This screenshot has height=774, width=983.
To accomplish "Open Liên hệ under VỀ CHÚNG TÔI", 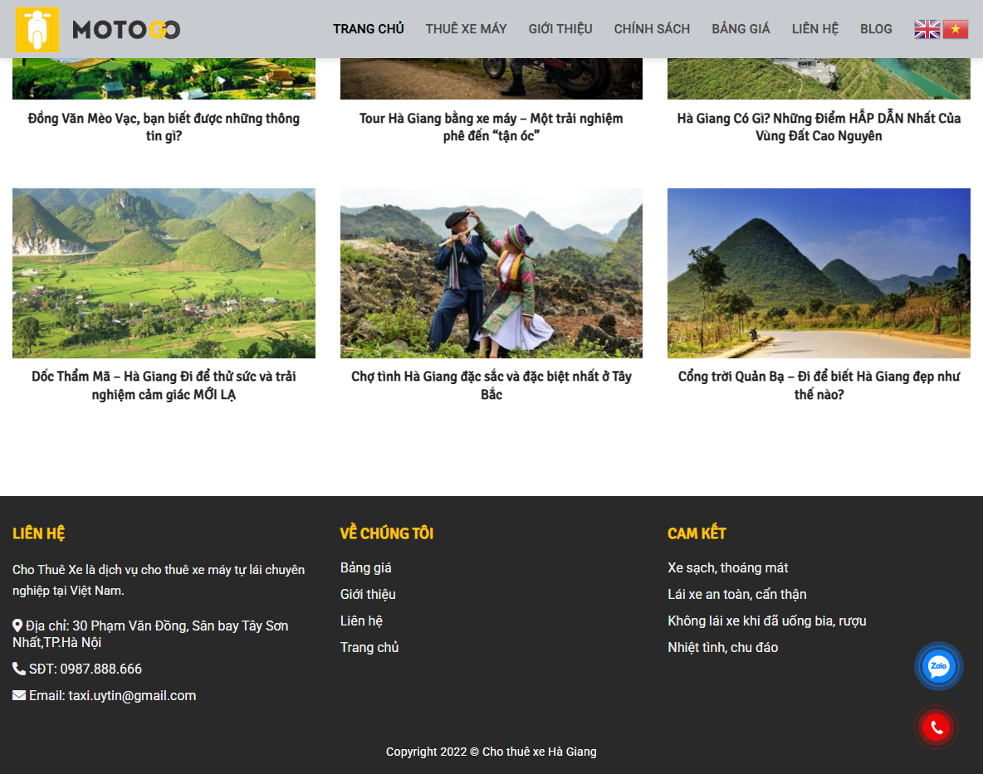I will [361, 621].
